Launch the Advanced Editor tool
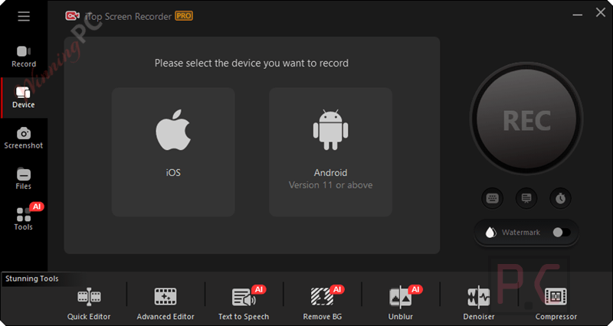Image resolution: width=613 pixels, height=326 pixels. [166, 304]
